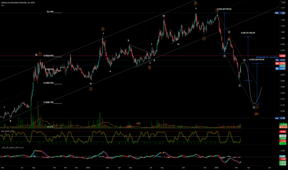Select the orange circled 3 wave label
288x170 pixels.
103,29
